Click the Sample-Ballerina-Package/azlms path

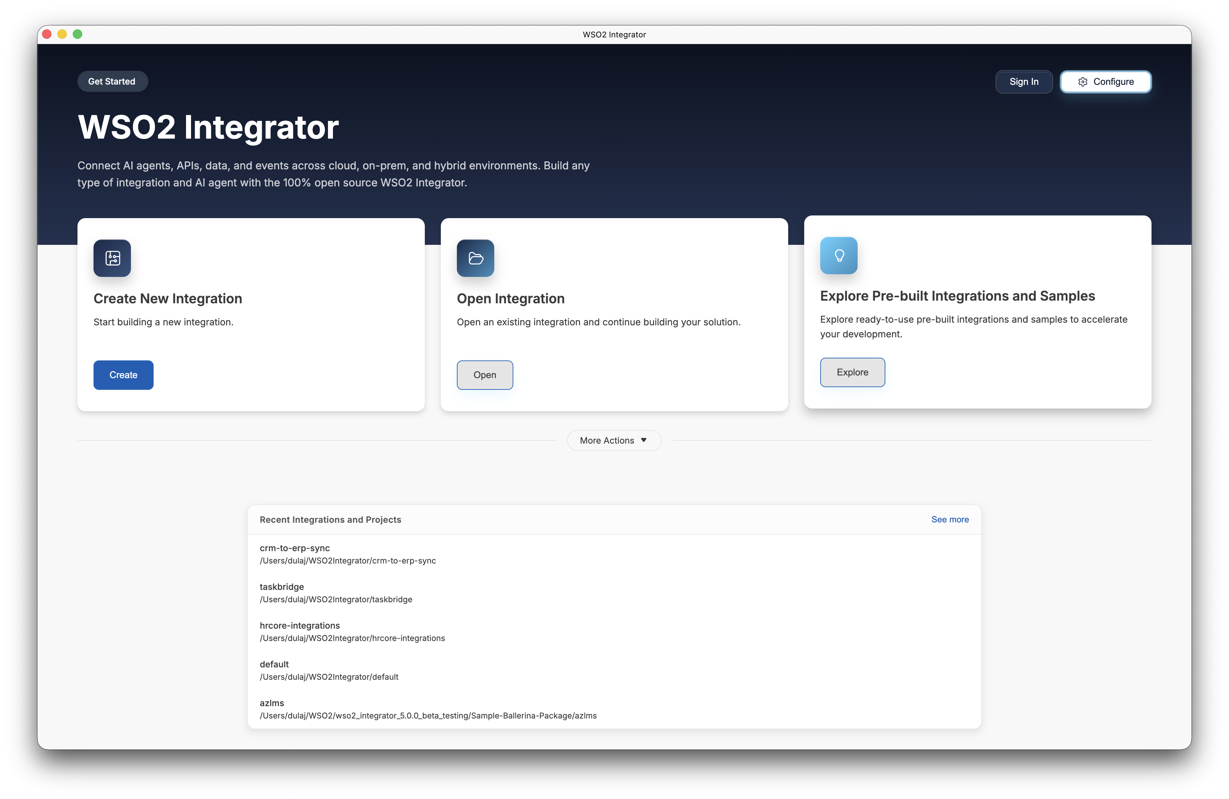(428, 715)
